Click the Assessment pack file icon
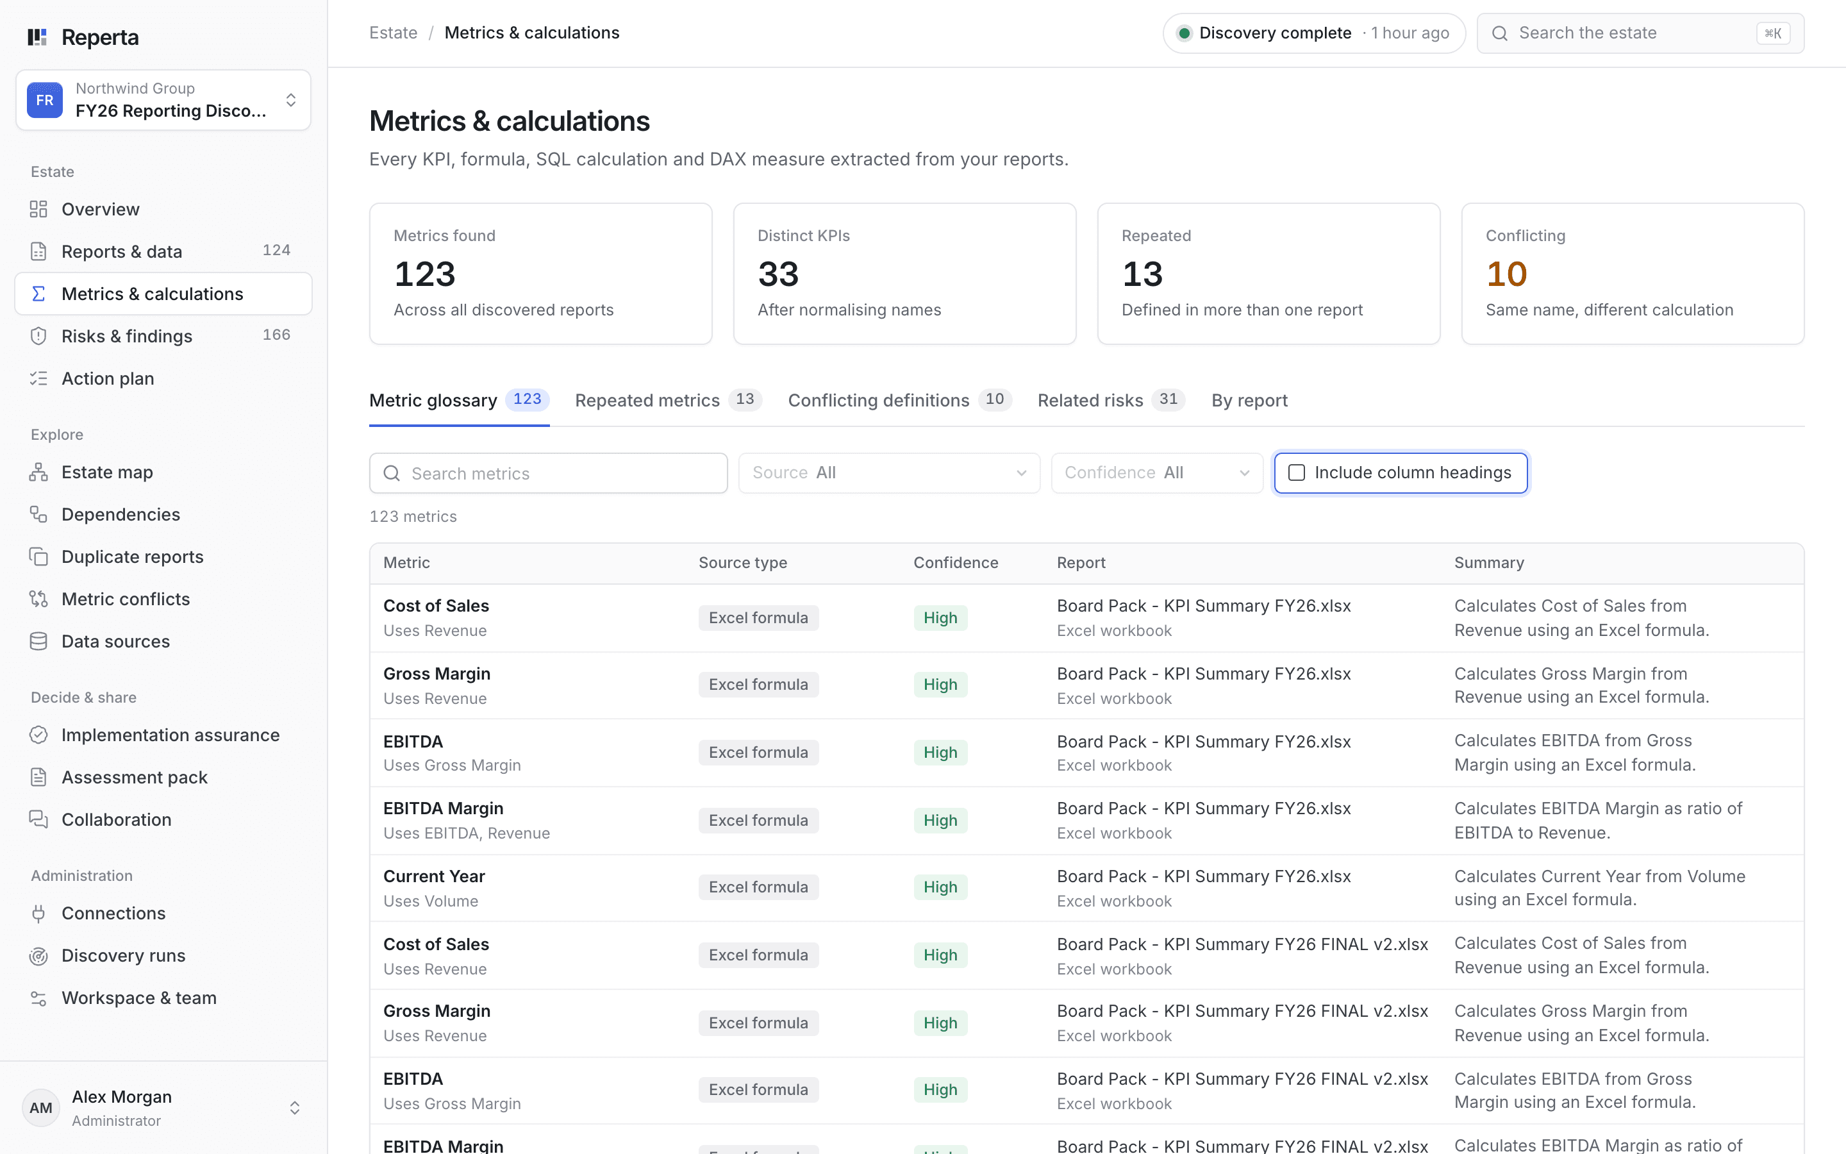Viewport: 1846px width, 1154px height. click(38, 777)
